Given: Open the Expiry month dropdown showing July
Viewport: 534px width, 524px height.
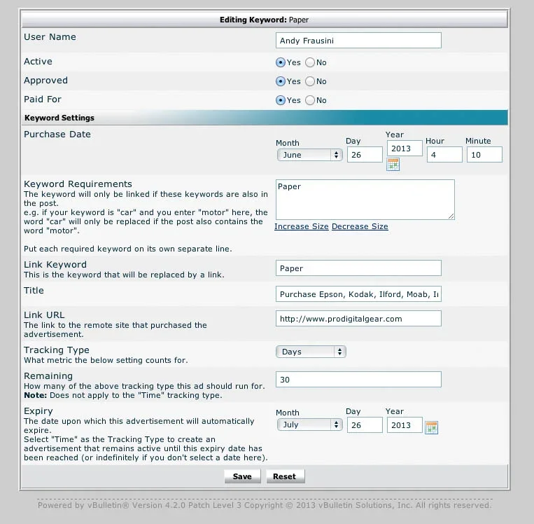Looking at the screenshot, I should pos(309,425).
